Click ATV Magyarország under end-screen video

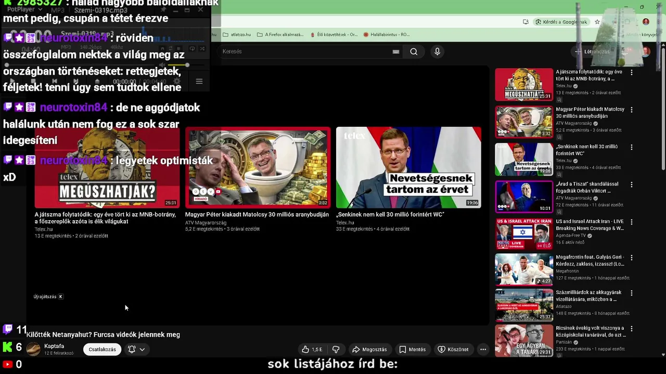point(206,223)
